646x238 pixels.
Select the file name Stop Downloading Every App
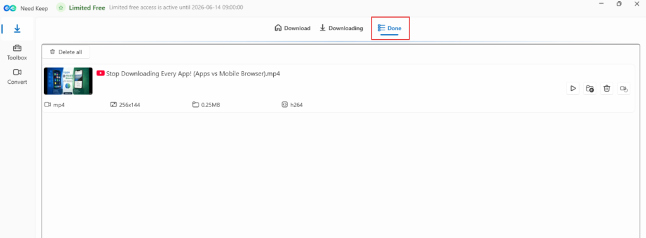pyautogui.click(x=193, y=74)
